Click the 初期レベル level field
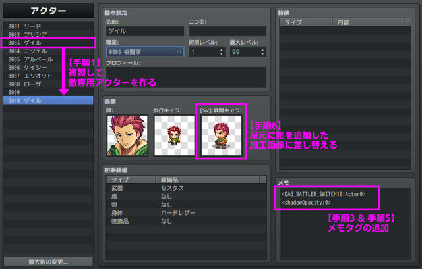 pyautogui.click(x=206, y=52)
